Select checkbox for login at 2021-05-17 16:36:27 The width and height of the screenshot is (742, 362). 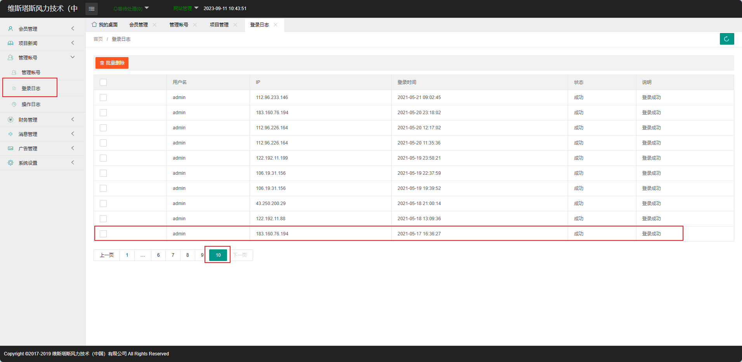click(103, 234)
